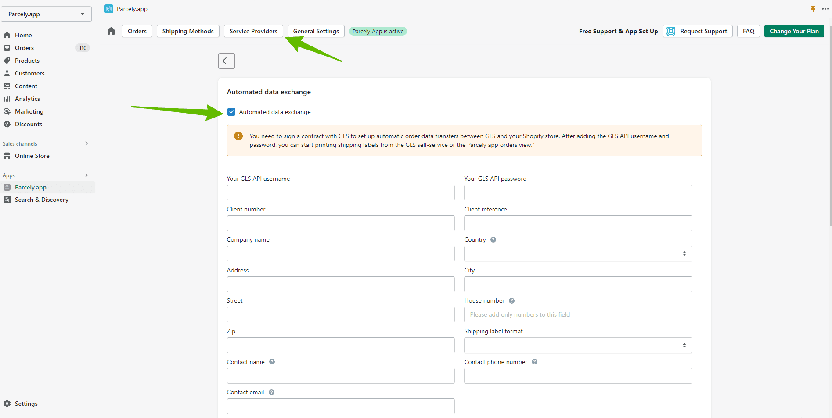This screenshot has width=832, height=418.
Task: Click the pin icon in top bar
Action: click(x=813, y=9)
